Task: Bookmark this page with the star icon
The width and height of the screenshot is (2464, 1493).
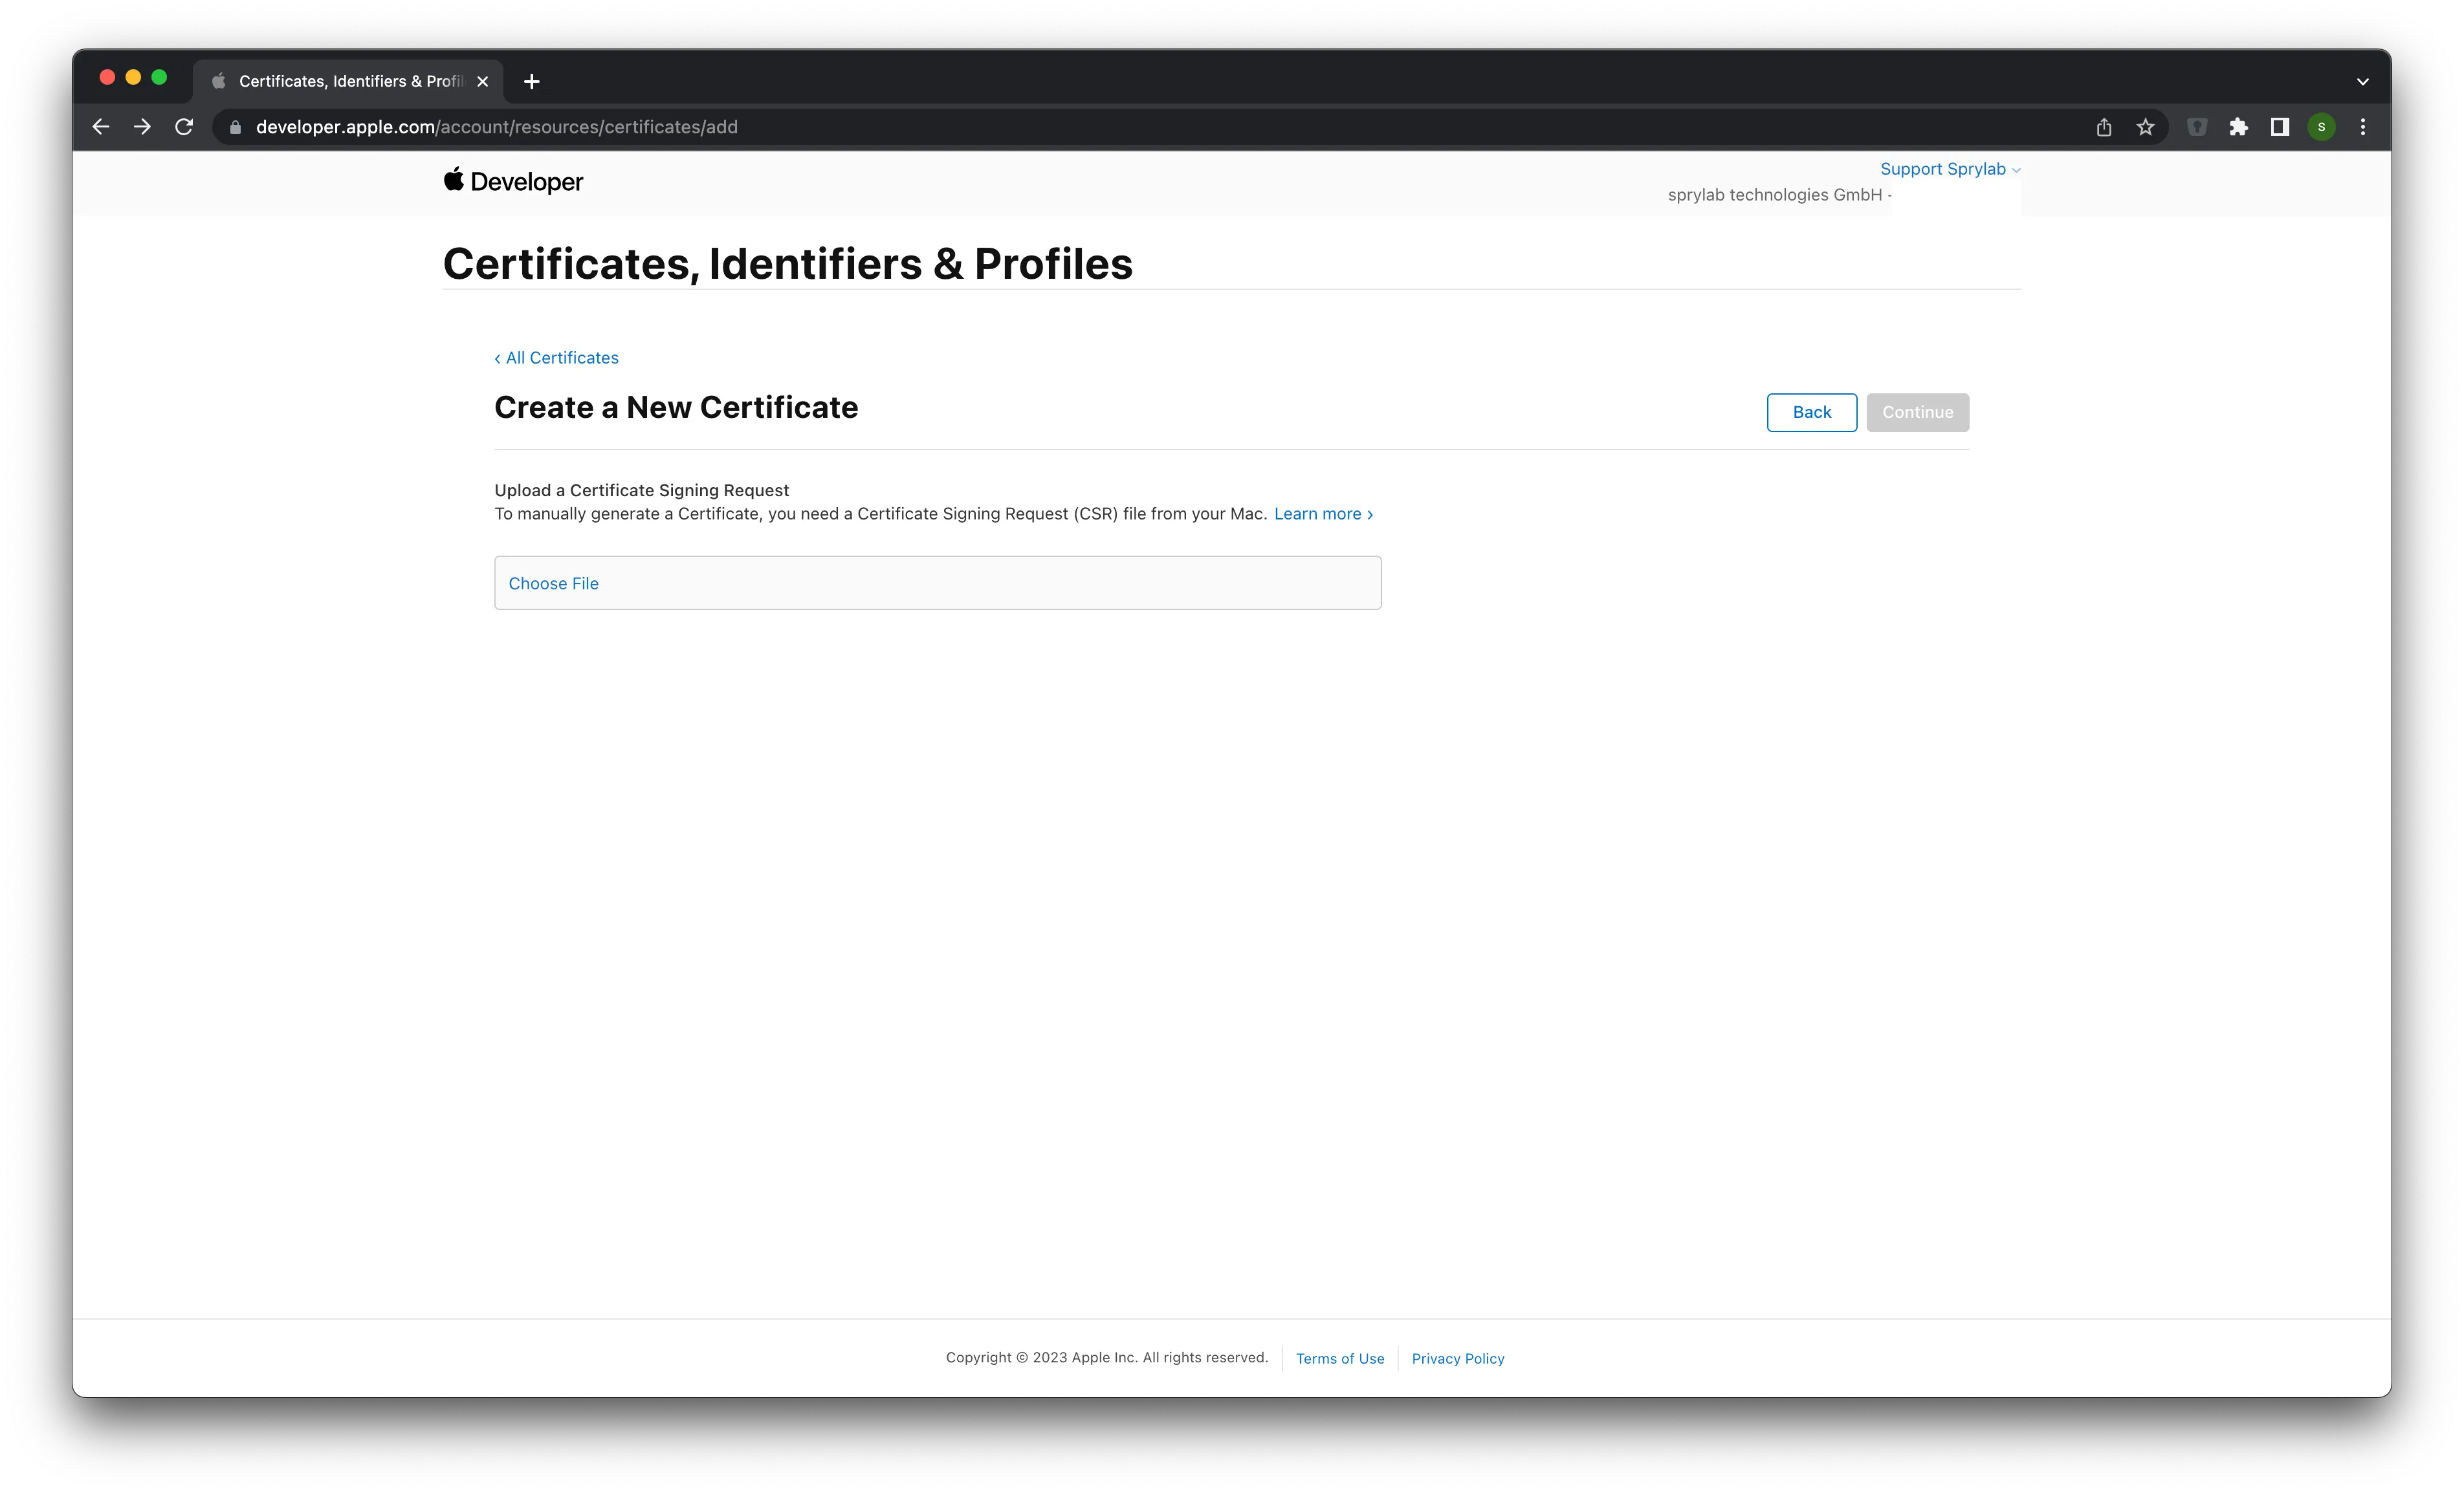Action: [x=2145, y=127]
